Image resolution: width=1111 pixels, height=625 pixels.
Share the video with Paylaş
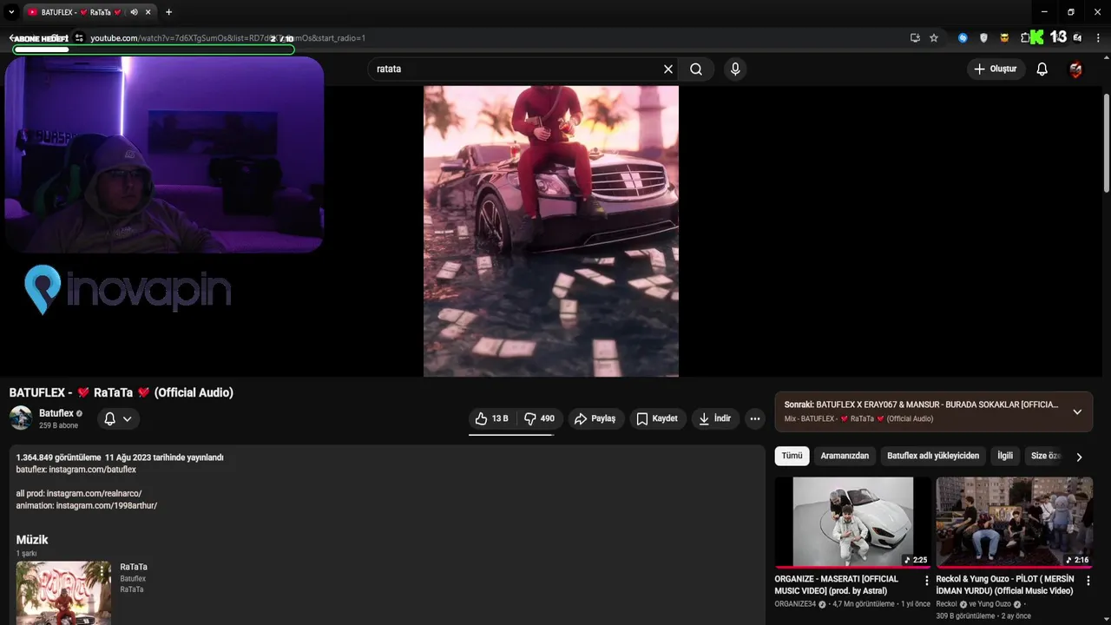(x=595, y=418)
